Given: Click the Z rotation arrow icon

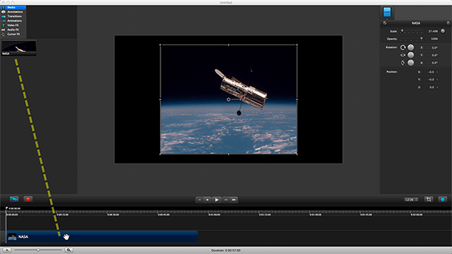Looking at the screenshot, I should 403,47.
